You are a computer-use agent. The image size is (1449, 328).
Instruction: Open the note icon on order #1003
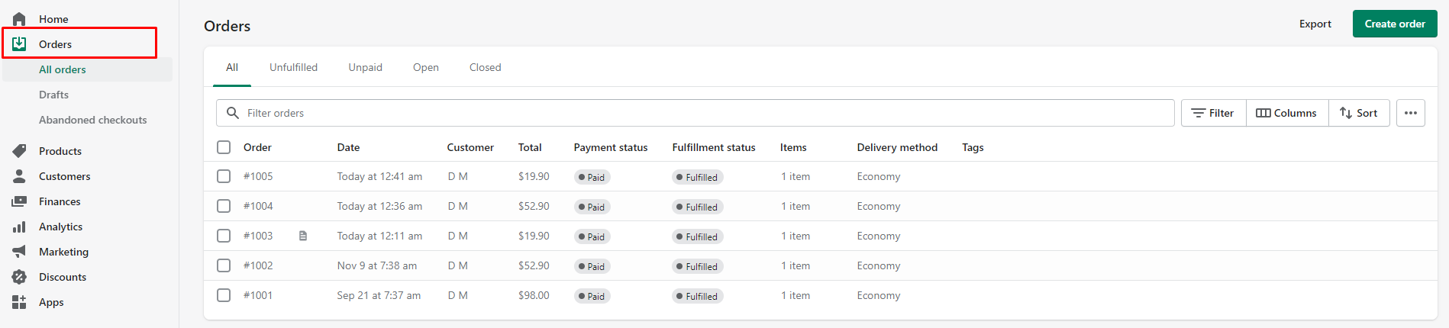303,236
